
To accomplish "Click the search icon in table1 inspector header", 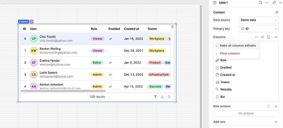I will [260, 3].
